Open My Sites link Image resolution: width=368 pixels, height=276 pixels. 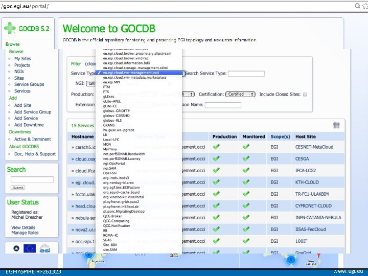(22, 58)
